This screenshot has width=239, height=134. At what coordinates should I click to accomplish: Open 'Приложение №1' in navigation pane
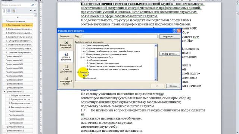[18, 56]
